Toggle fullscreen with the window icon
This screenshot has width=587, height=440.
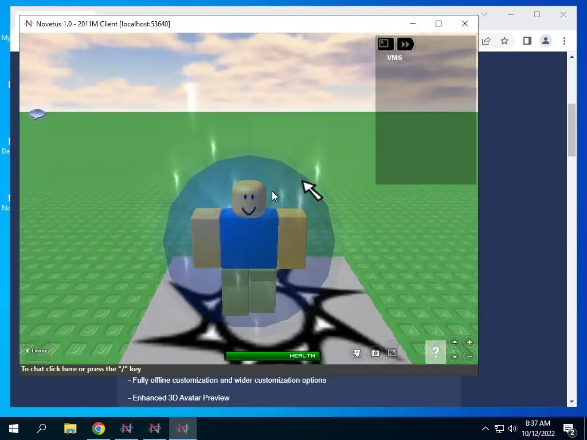pos(392,352)
